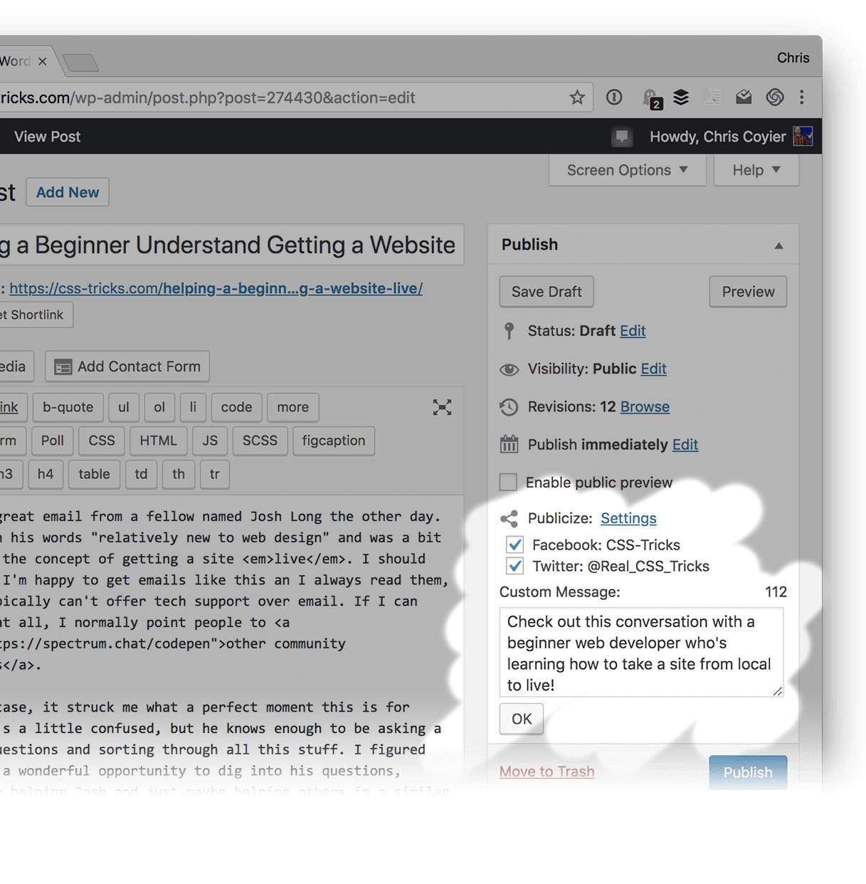Click the post title field
This screenshot has width=866, height=884.
tap(231, 245)
